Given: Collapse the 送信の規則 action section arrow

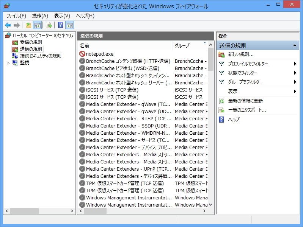Looking at the screenshot, I should tap(295, 45).
